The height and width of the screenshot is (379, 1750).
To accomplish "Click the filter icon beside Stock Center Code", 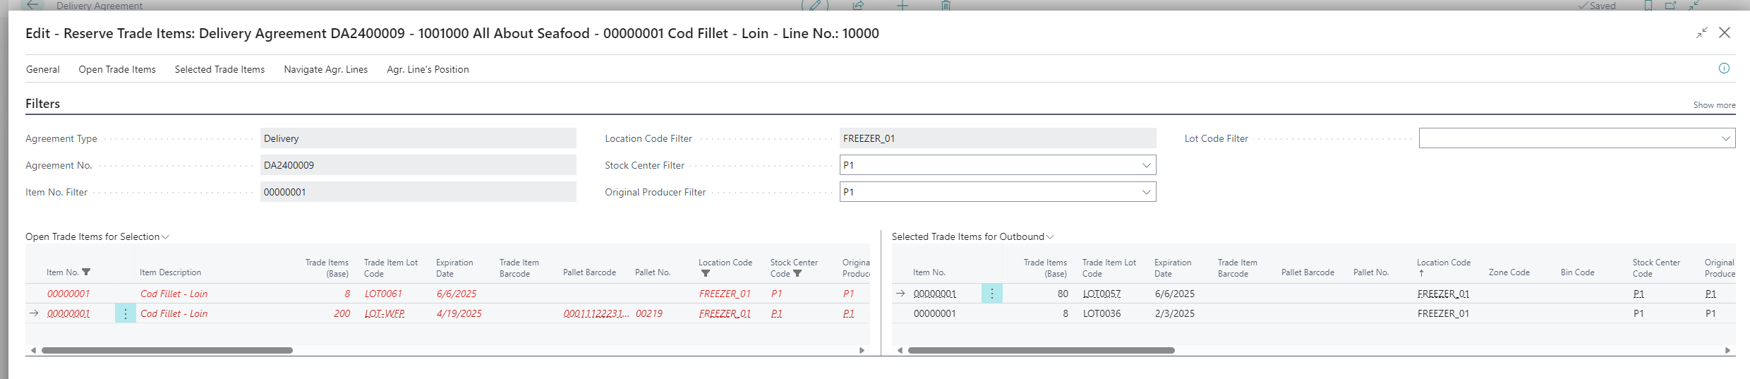I will (x=797, y=274).
